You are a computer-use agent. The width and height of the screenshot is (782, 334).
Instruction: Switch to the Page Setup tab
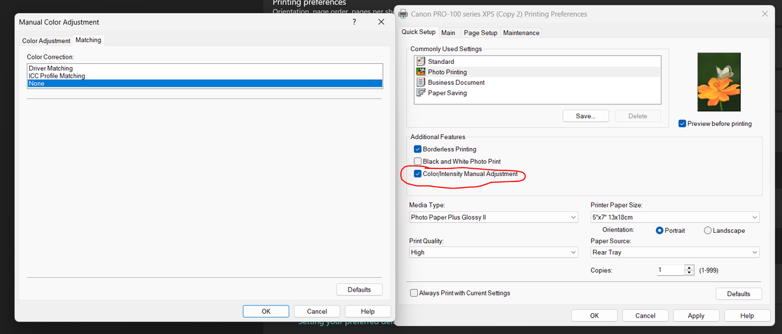coord(480,33)
